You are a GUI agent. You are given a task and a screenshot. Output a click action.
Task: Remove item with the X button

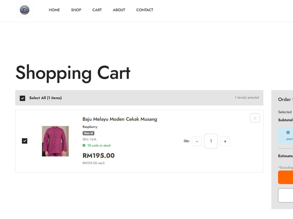pos(255,118)
